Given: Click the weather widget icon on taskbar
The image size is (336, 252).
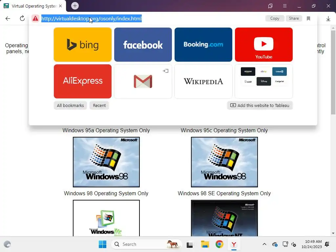Looking at the screenshot, I should click(x=7, y=244).
